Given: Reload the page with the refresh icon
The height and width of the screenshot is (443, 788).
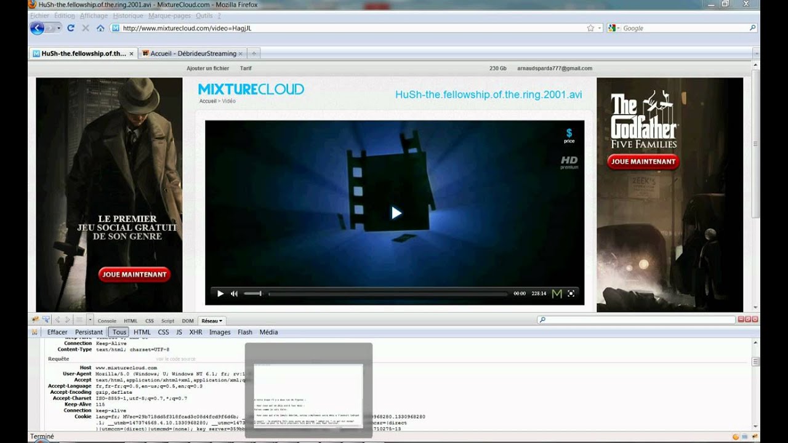Looking at the screenshot, I should pos(71,28).
